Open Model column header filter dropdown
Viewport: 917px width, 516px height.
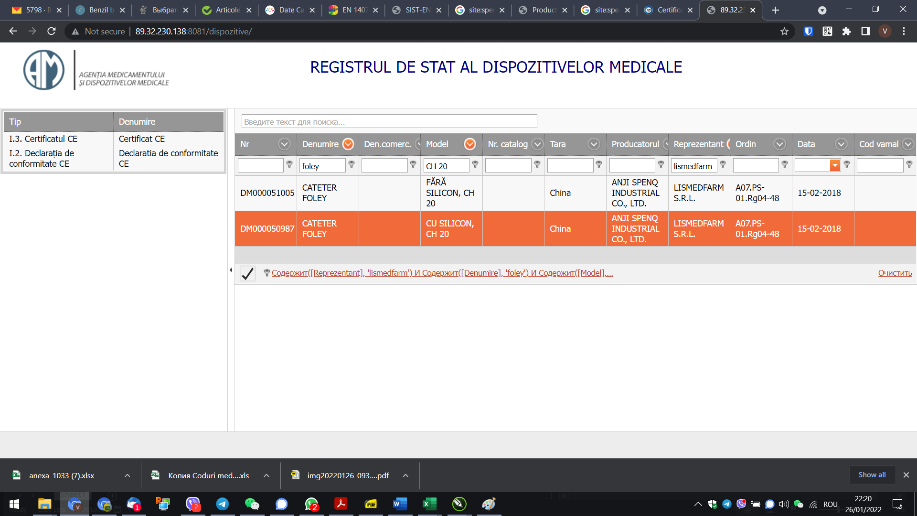(x=470, y=144)
